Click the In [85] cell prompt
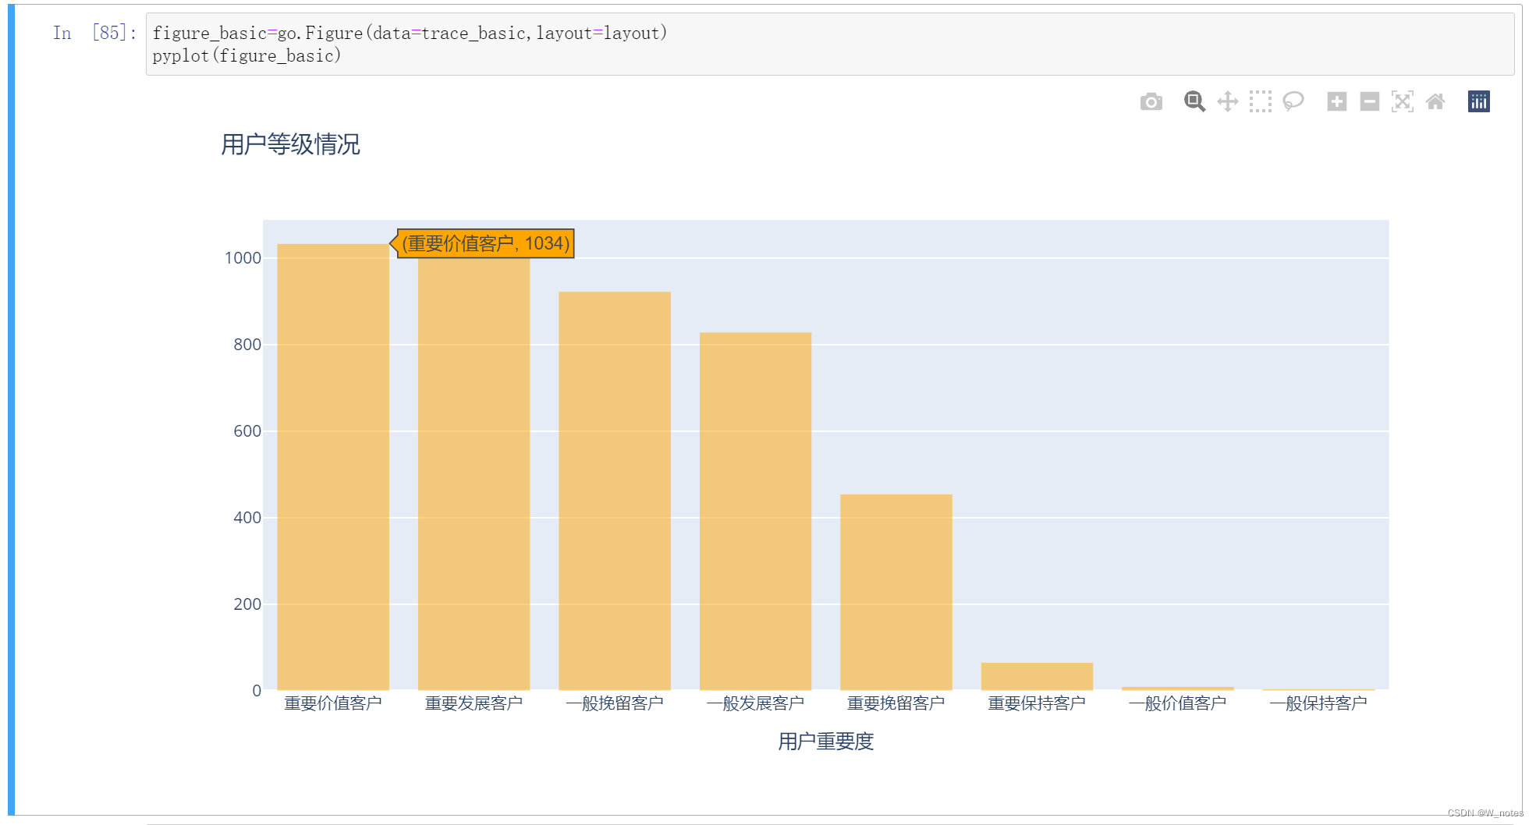This screenshot has width=1536, height=825. [x=94, y=33]
